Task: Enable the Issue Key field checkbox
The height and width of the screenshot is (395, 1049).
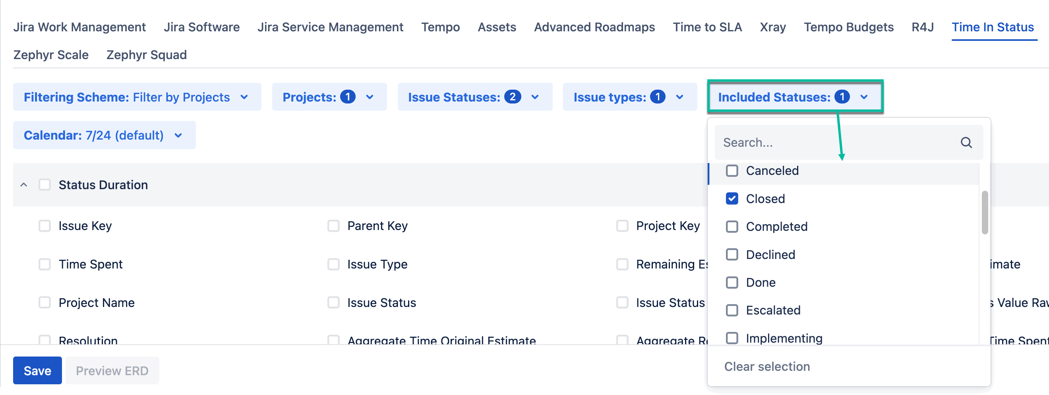Action: 45,226
